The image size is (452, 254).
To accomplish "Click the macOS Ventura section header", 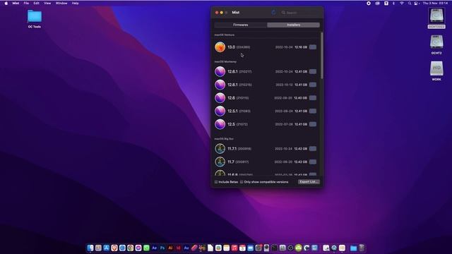I will (225, 35).
